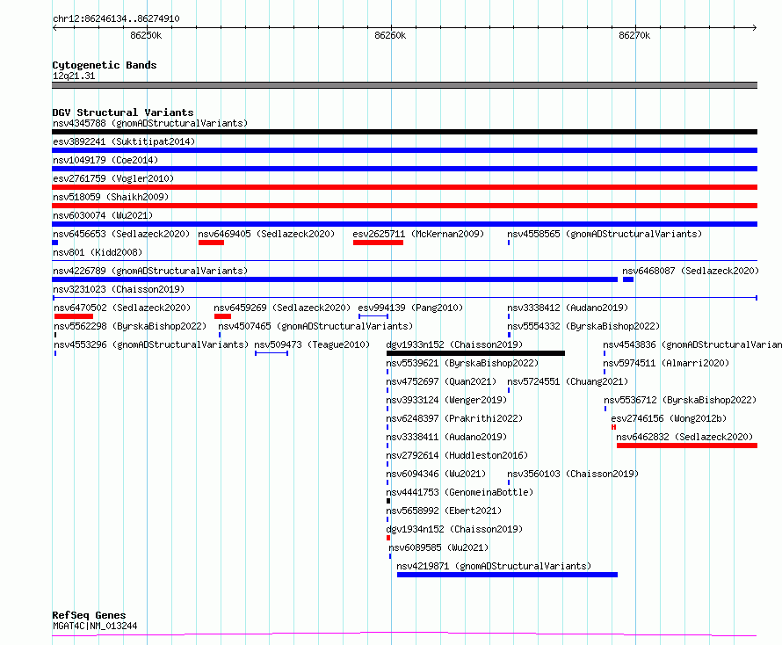Click the nsv4345788 gnomAD variant label
The width and height of the screenshot is (782, 645).
150,123
